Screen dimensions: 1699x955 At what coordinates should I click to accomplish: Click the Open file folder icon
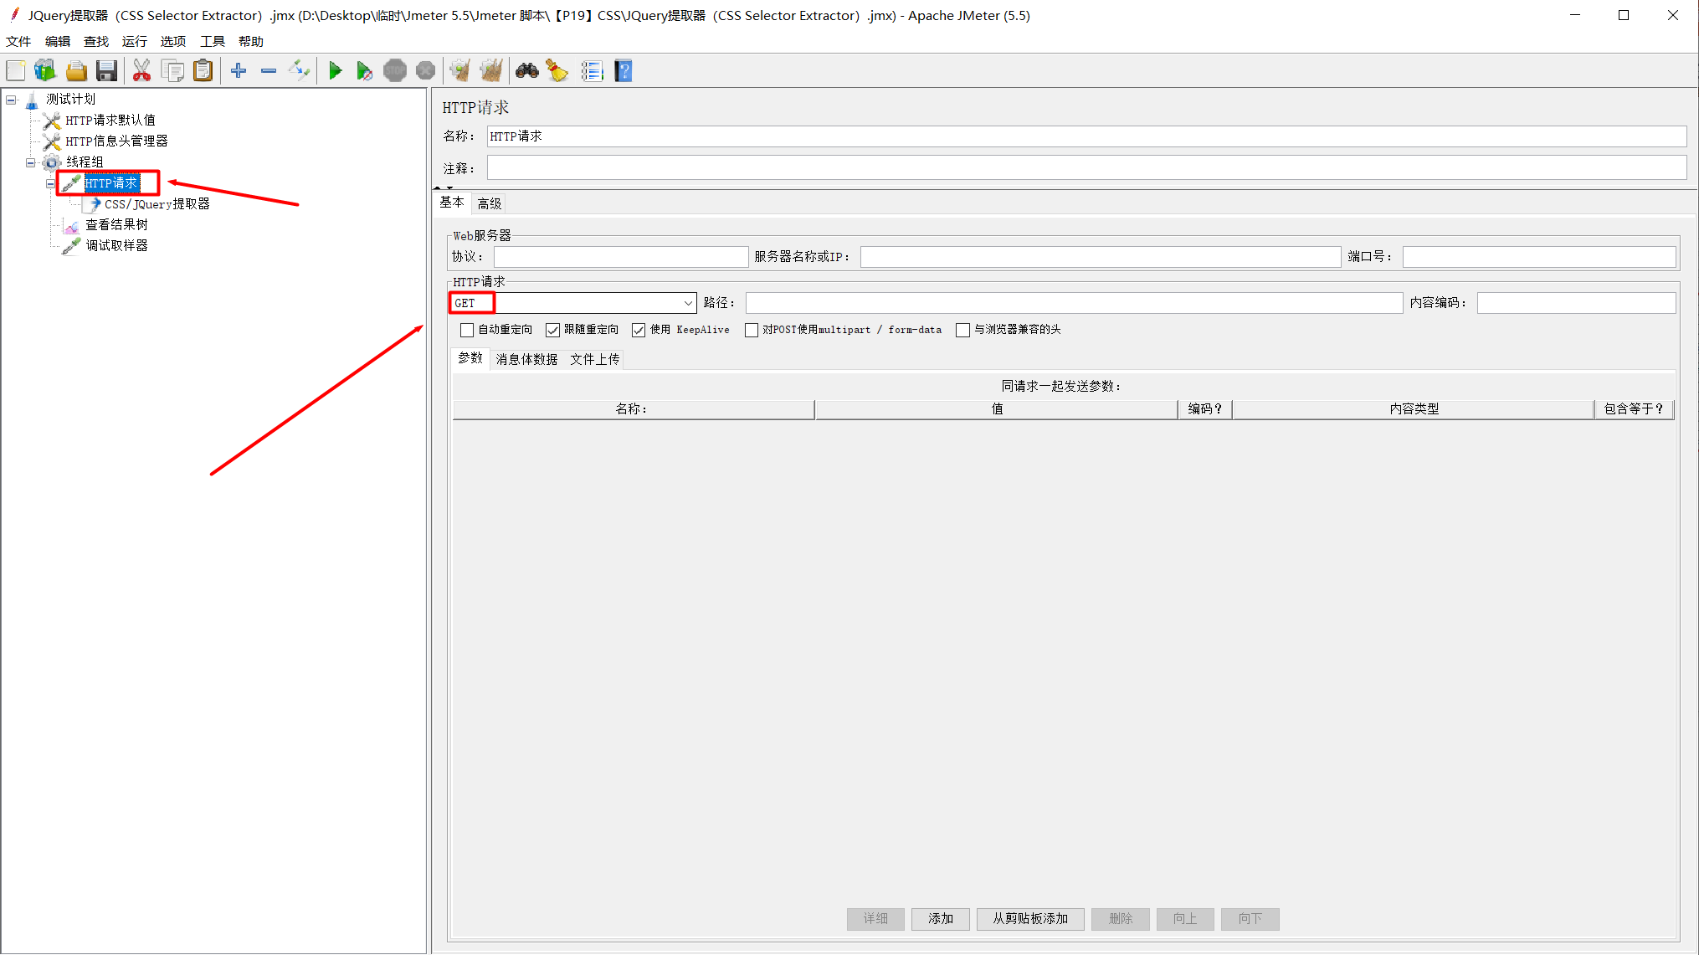76,71
